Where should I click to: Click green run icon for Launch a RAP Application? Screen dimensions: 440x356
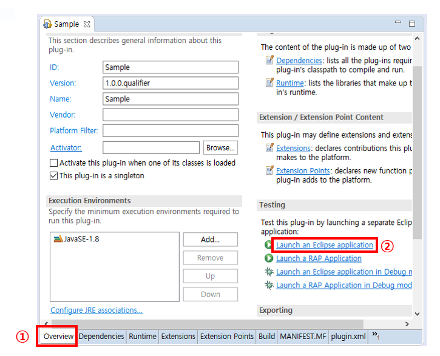268,258
